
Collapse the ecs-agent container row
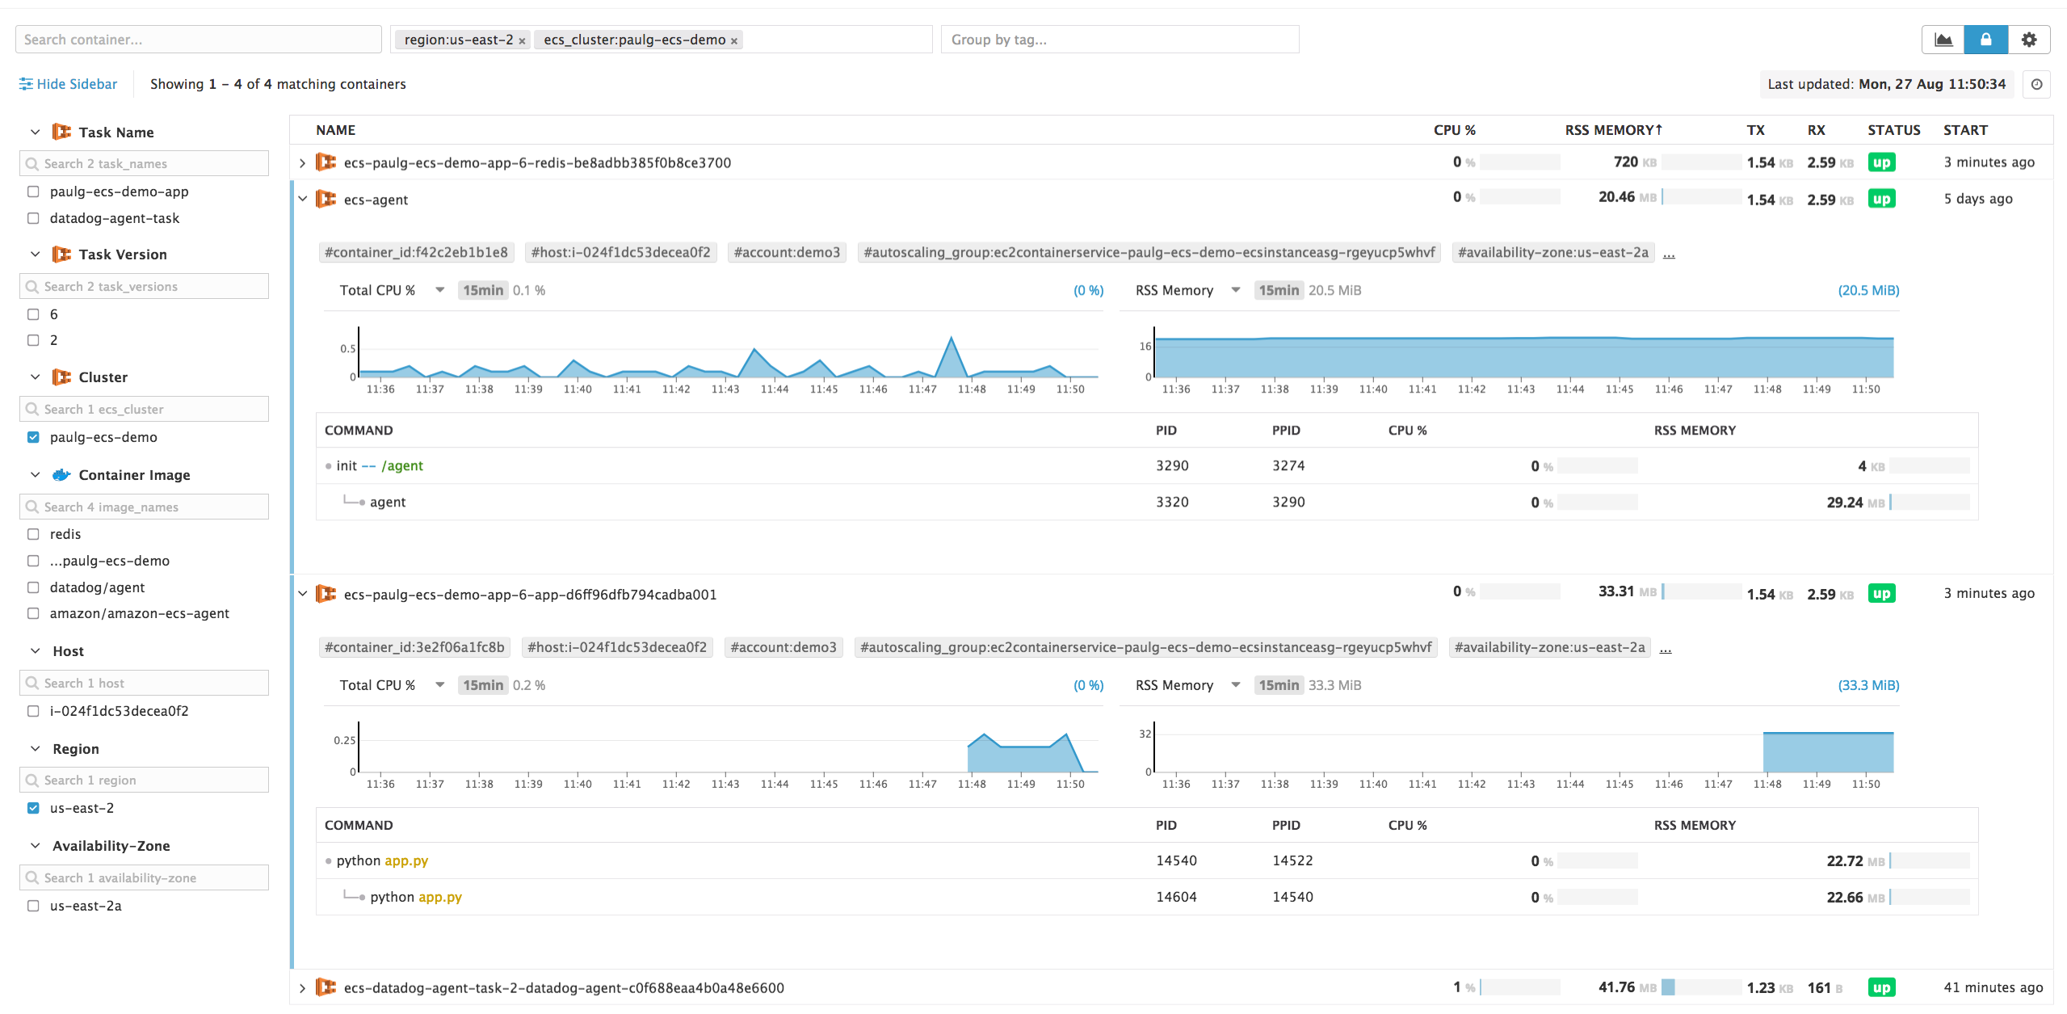point(302,199)
